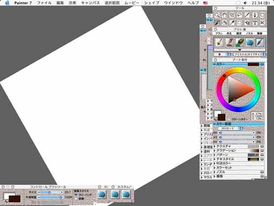Open the ブラシ menu in brush palette
The image size is (274, 206).
point(219,33)
